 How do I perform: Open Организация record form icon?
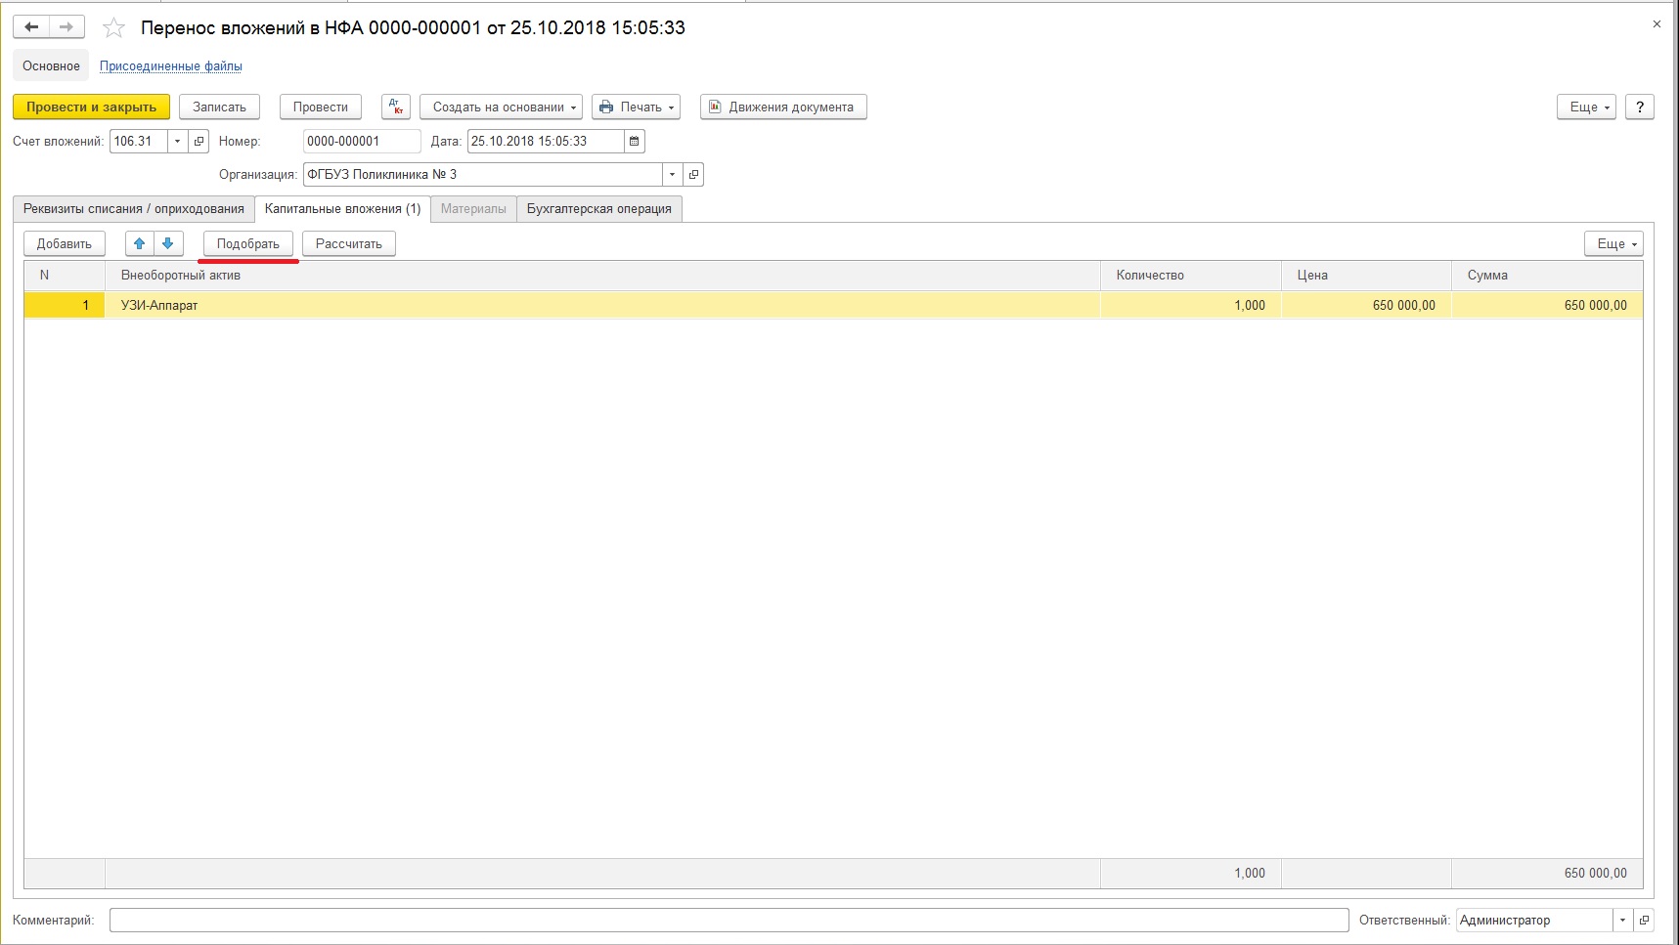pyautogui.click(x=694, y=175)
